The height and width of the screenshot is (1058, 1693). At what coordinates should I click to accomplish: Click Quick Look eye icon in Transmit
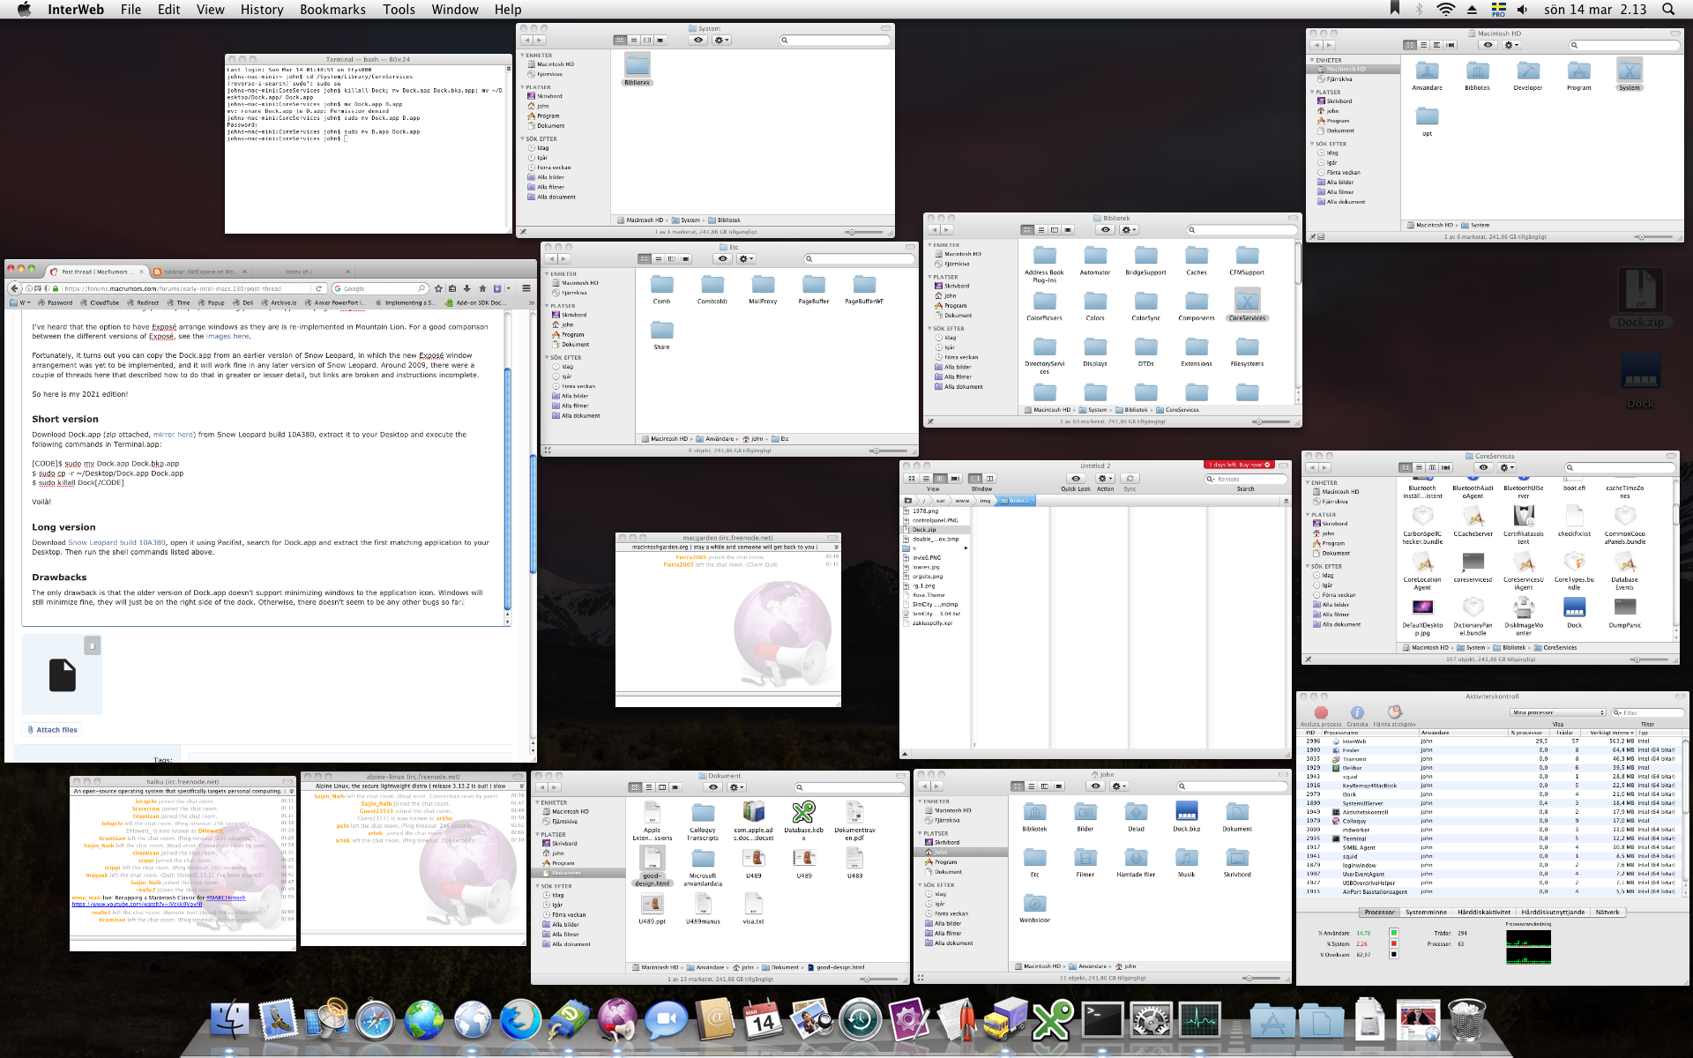click(1075, 479)
